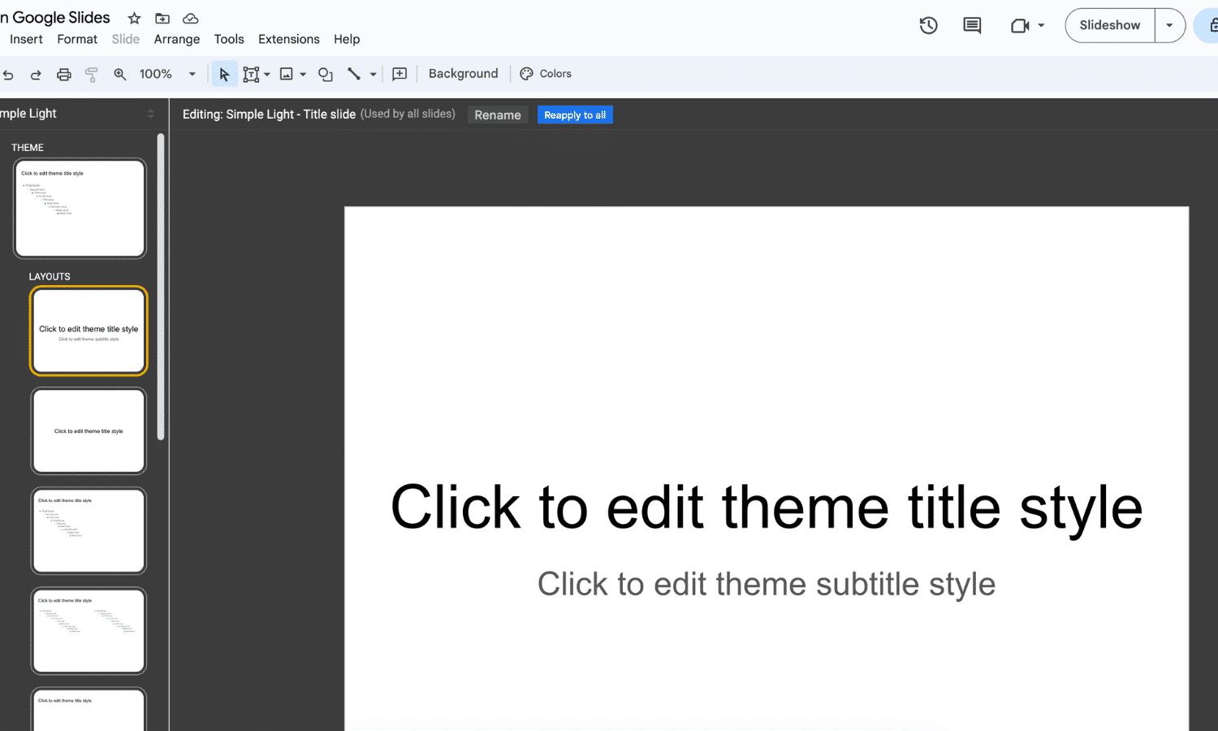The width and height of the screenshot is (1218, 731).
Task: Open version history
Action: tap(928, 25)
